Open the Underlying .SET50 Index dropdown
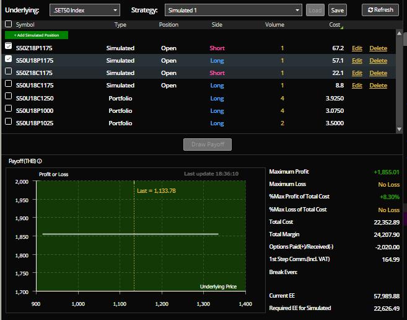The width and height of the screenshot is (407, 320). coord(85,10)
